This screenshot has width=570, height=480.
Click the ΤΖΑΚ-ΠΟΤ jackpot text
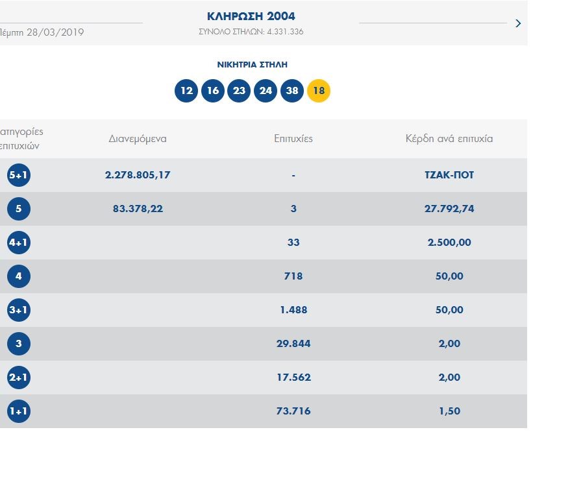(x=449, y=175)
